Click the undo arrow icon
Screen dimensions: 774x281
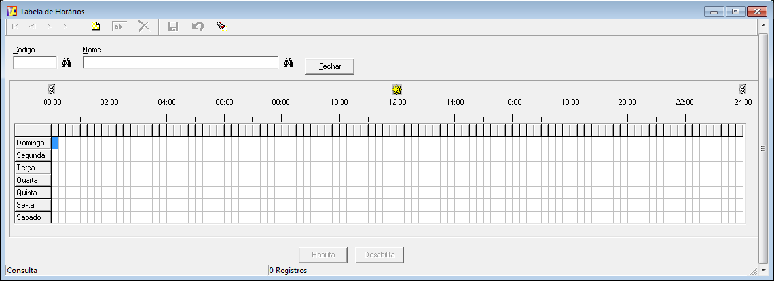197,26
